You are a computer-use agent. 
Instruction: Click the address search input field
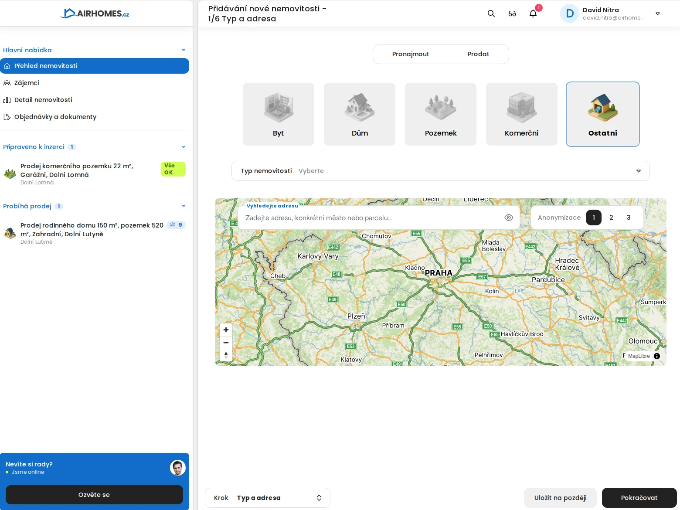tap(371, 218)
